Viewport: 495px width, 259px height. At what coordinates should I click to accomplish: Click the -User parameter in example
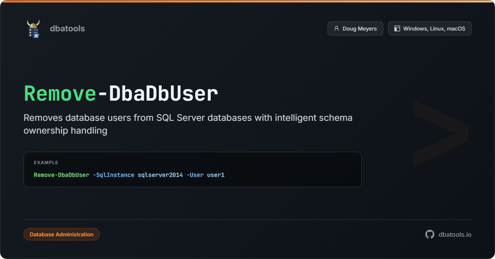(x=195, y=175)
